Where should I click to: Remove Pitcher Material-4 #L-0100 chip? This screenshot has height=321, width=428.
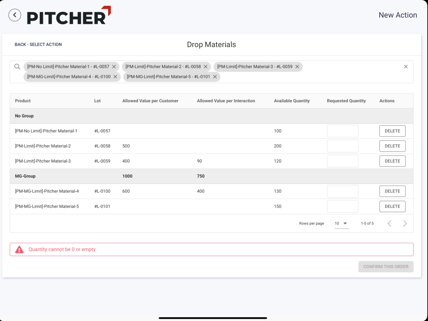click(115, 77)
